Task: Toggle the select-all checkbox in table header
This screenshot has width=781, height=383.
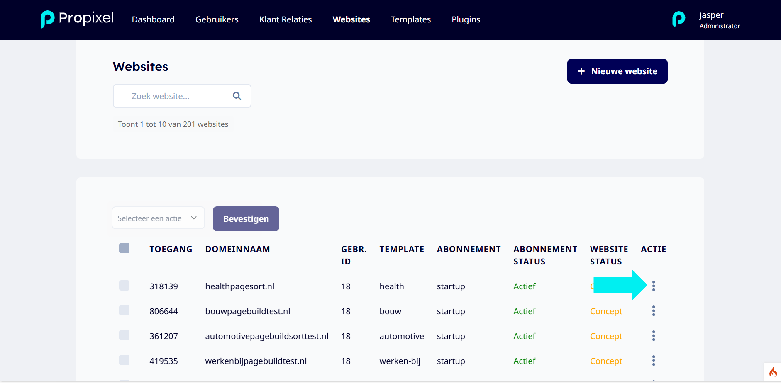Action: click(x=124, y=248)
